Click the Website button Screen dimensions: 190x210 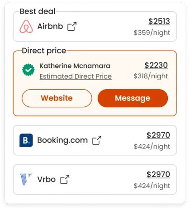coord(57,98)
